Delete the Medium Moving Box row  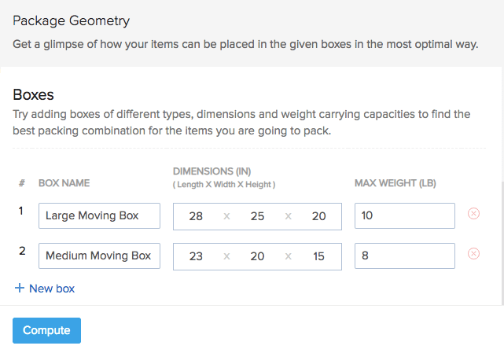coord(473,254)
